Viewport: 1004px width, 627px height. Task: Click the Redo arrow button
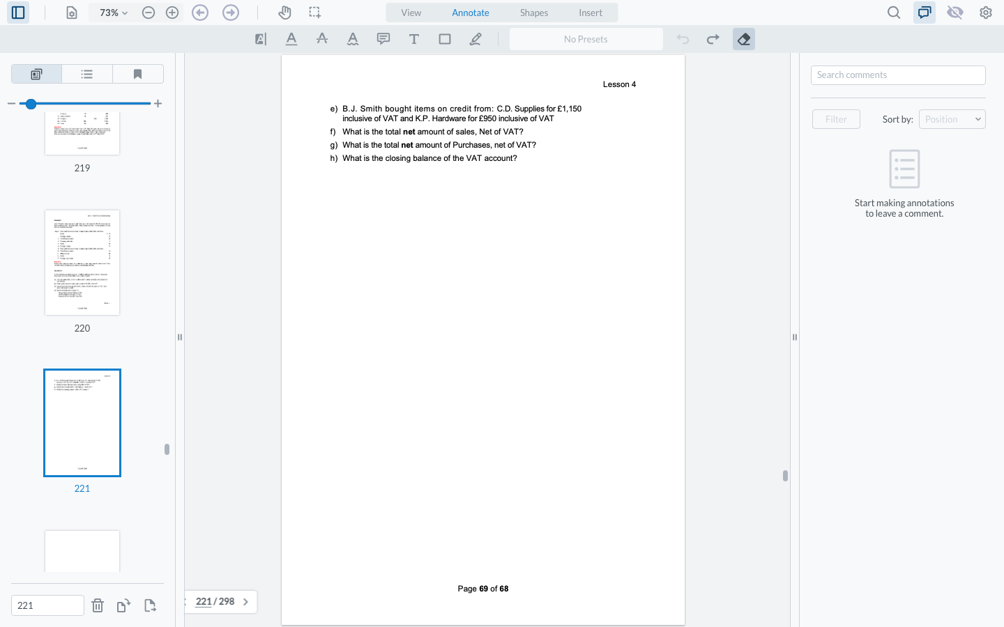pos(713,39)
